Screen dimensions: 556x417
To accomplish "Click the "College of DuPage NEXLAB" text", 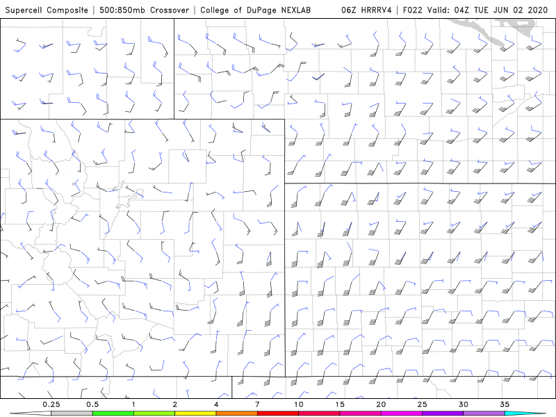I will [x=255, y=10].
